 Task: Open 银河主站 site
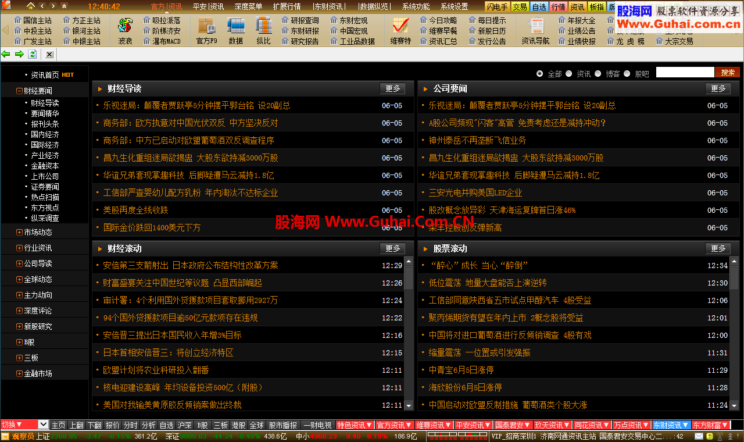81,31
